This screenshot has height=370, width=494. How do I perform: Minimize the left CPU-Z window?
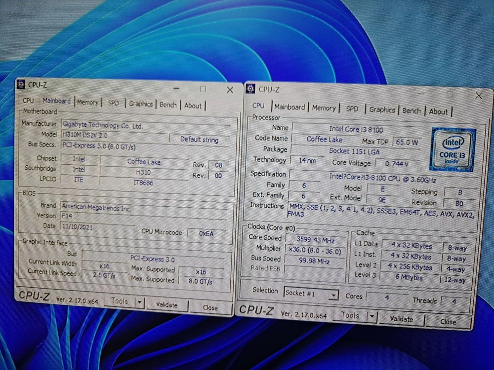click(x=176, y=89)
